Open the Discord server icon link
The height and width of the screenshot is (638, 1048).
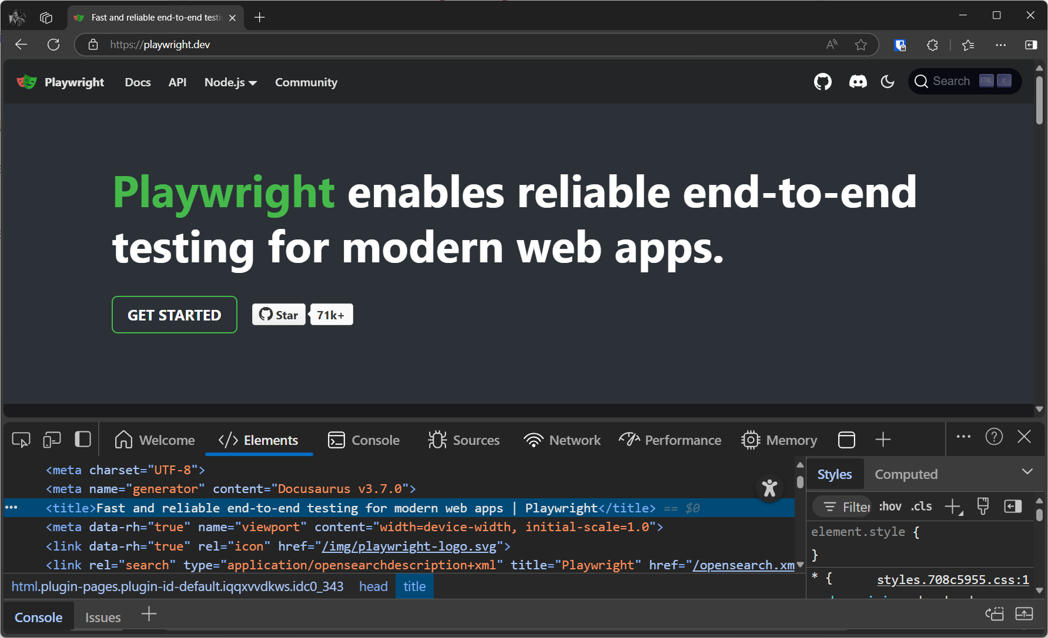click(858, 82)
